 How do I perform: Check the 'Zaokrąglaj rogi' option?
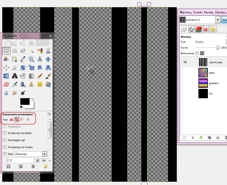[x=5, y=140]
